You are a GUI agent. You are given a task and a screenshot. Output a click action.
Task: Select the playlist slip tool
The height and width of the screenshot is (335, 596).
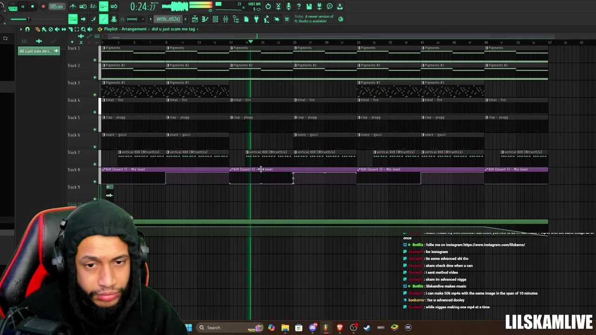tap(64, 29)
